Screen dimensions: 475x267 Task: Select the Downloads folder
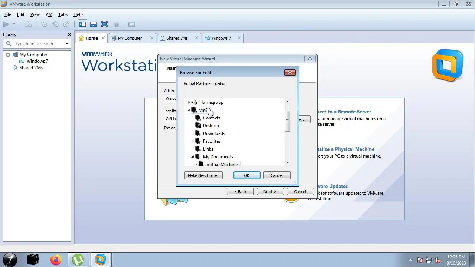[x=214, y=133]
